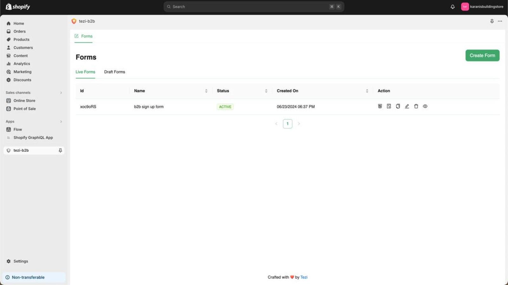Open Shopify GraphiQL App from sidebar

33,137
